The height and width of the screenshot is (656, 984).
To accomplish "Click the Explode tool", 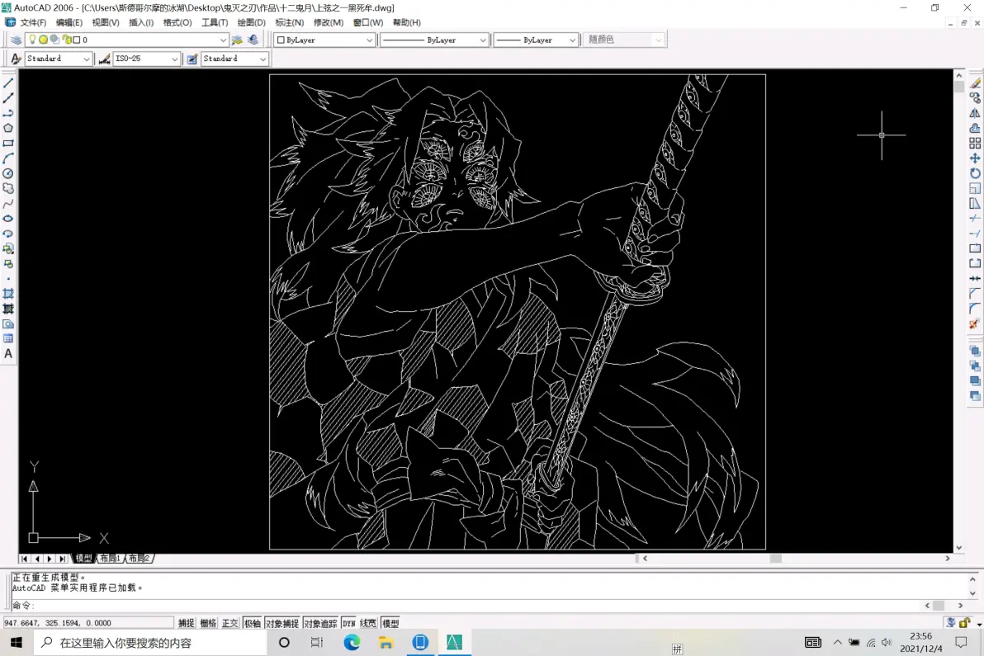I will click(x=975, y=323).
